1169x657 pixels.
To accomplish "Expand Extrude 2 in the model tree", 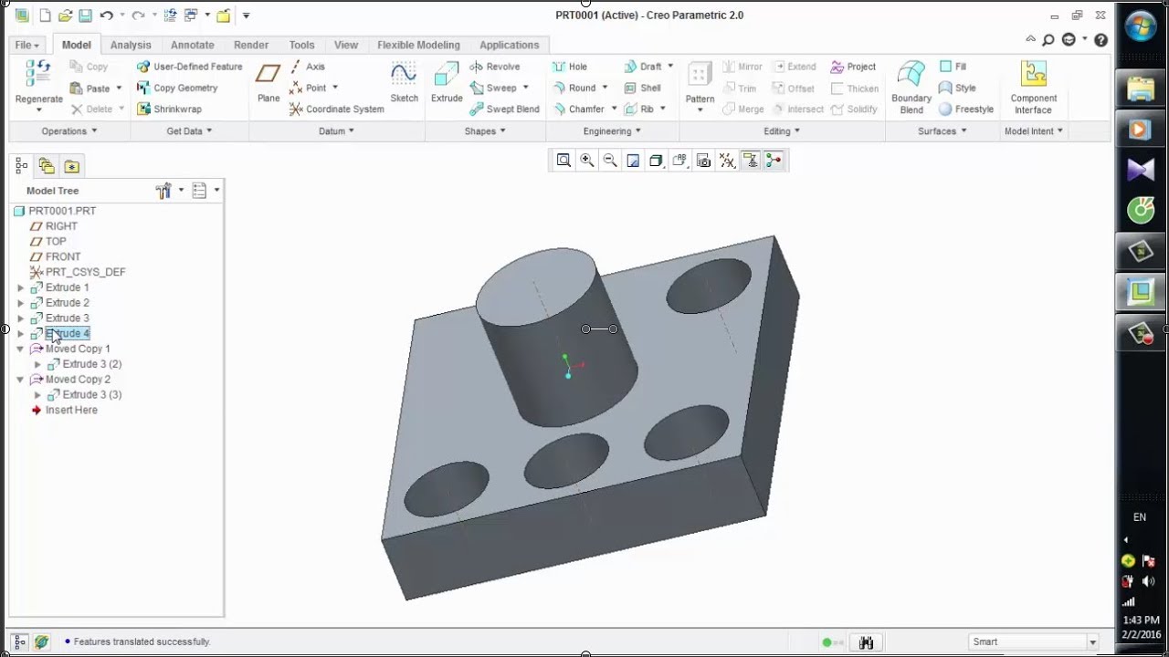I will click(x=20, y=303).
